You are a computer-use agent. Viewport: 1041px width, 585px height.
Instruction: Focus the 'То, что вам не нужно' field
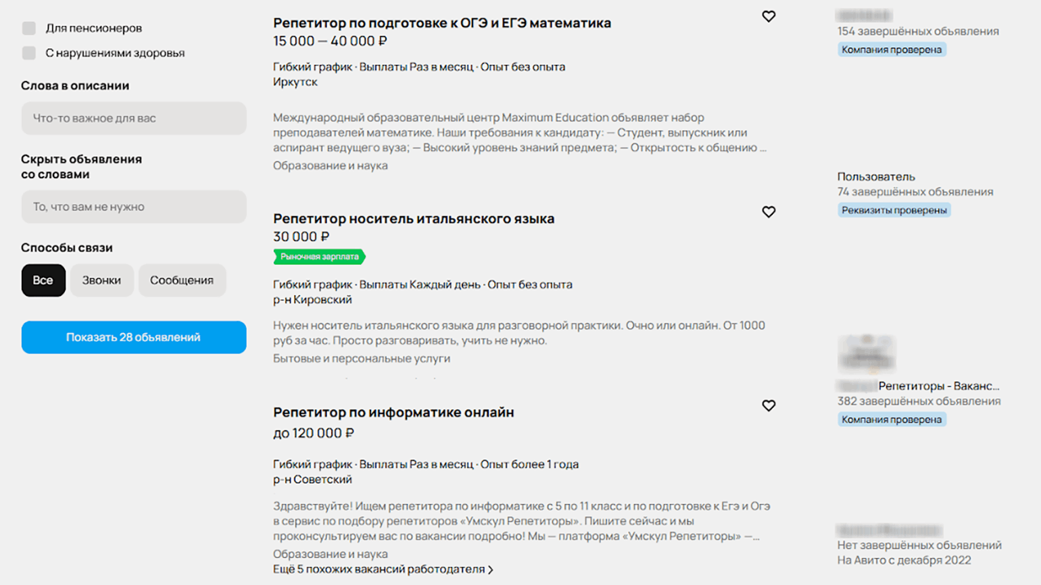(134, 207)
